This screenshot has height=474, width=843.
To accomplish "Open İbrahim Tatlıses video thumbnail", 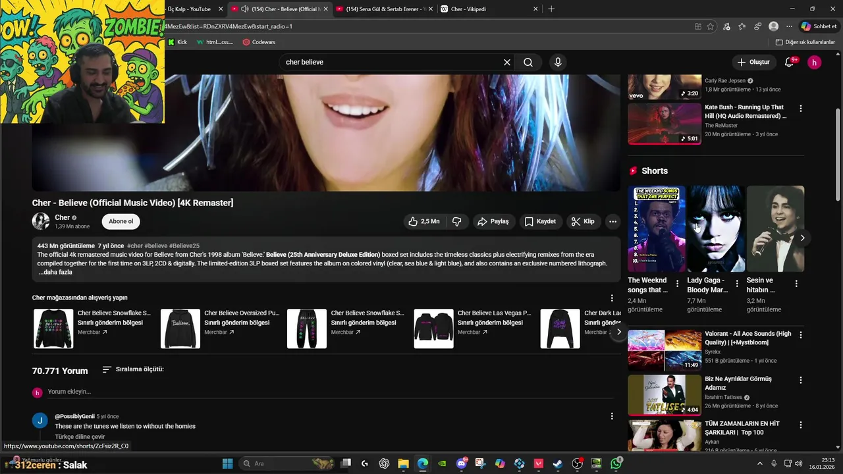I will (665, 395).
